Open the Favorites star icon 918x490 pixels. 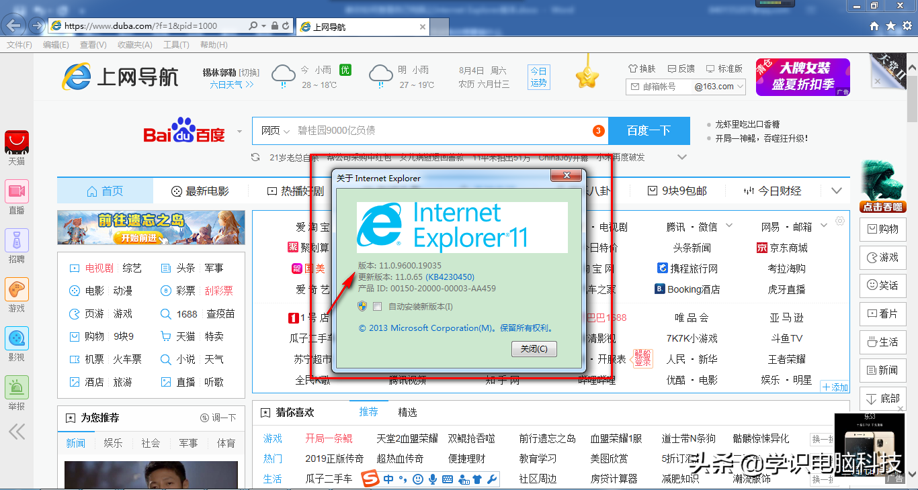[890, 26]
